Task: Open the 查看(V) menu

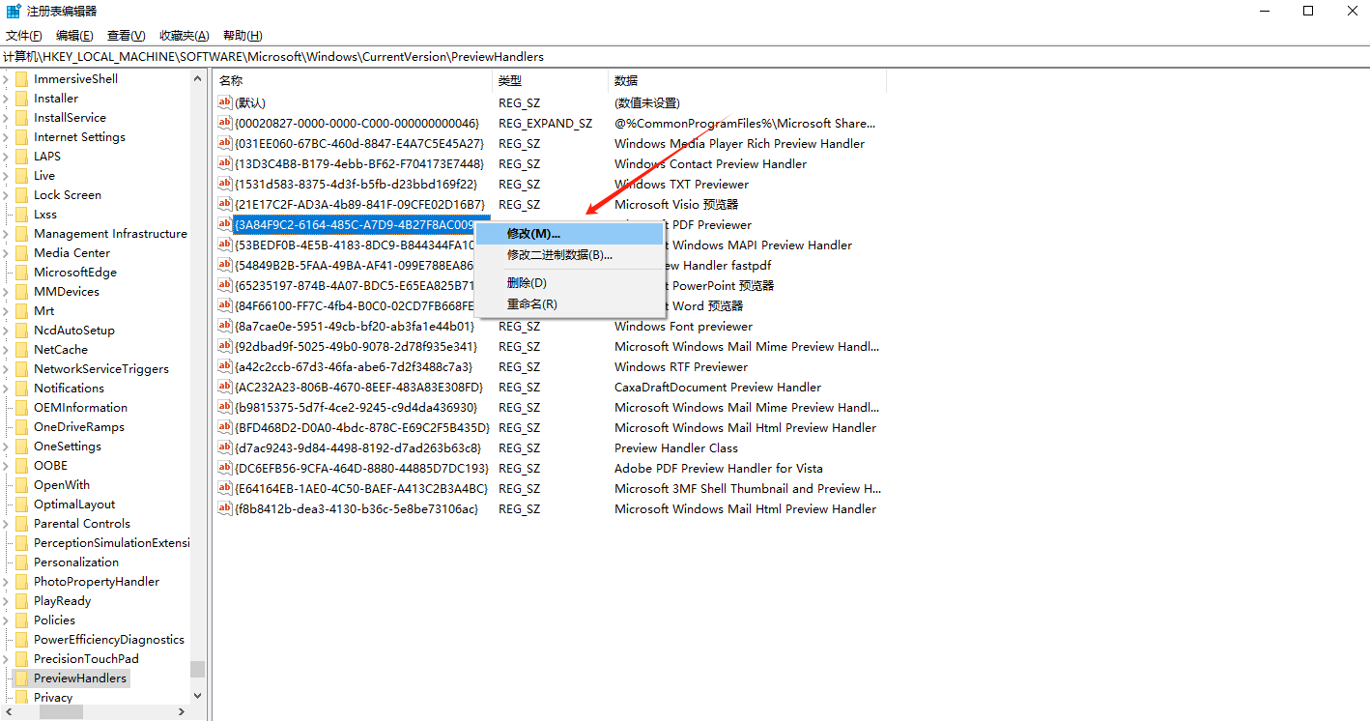Action: click(x=127, y=36)
